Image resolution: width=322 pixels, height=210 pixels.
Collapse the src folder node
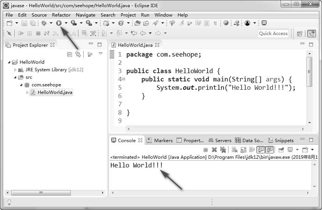coord(15,77)
